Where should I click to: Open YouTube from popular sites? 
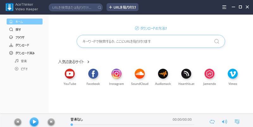click(x=70, y=74)
